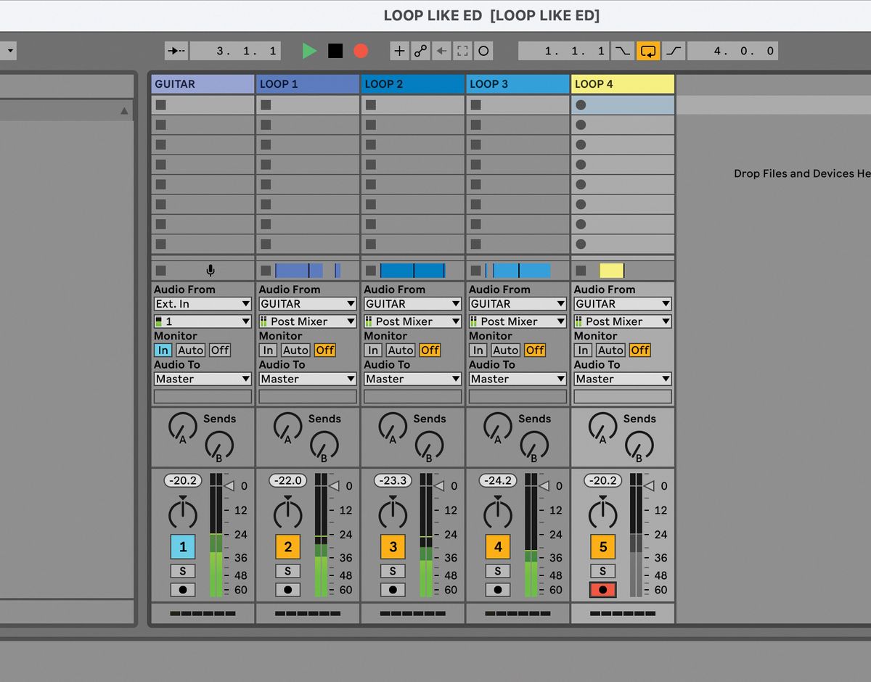Stop clips on LOOP 4 track status square
This screenshot has height=682, width=871.
(x=581, y=271)
